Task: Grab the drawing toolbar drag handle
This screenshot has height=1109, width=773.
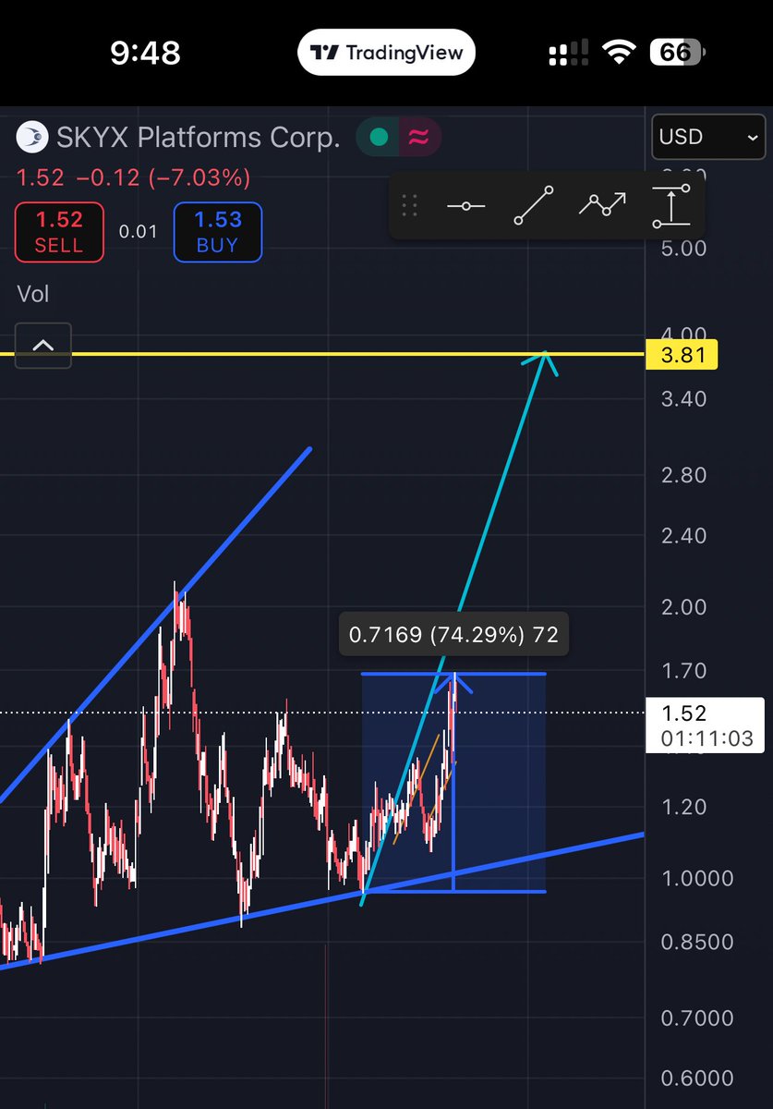Action: (x=409, y=205)
